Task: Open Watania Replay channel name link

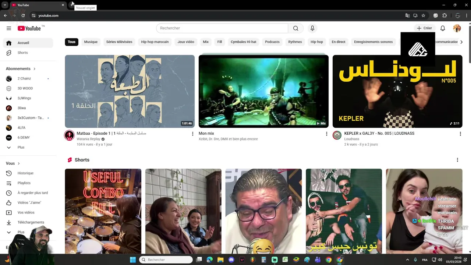Action: click(88, 139)
